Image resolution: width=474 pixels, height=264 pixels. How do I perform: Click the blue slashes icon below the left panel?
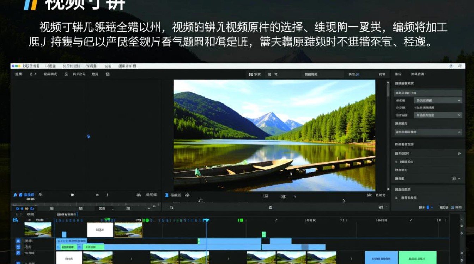pyautogui.click(x=15, y=195)
